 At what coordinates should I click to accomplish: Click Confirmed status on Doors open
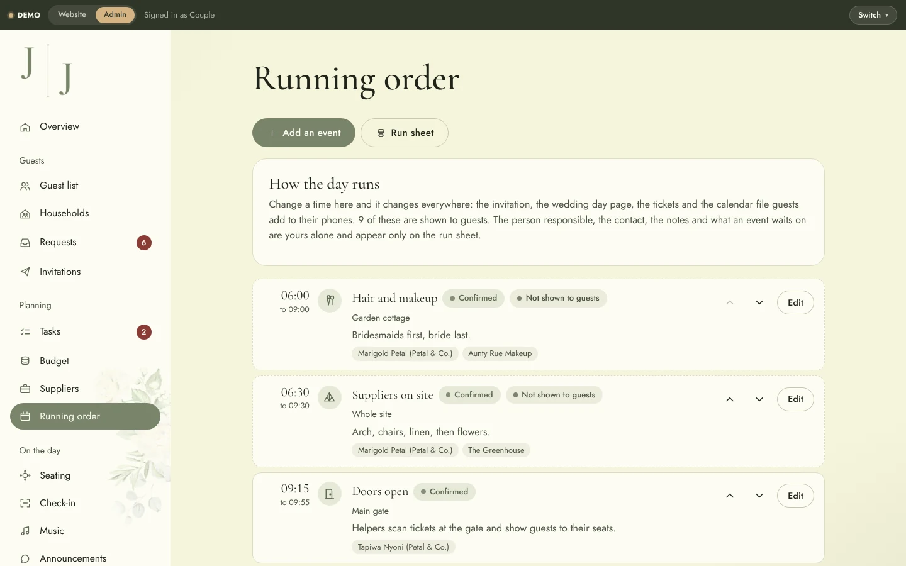tap(444, 492)
